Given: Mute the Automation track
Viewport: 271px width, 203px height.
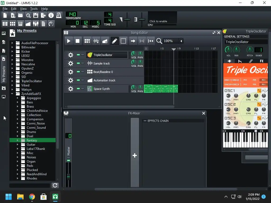Looking at the screenshot, I should pos(78,80).
